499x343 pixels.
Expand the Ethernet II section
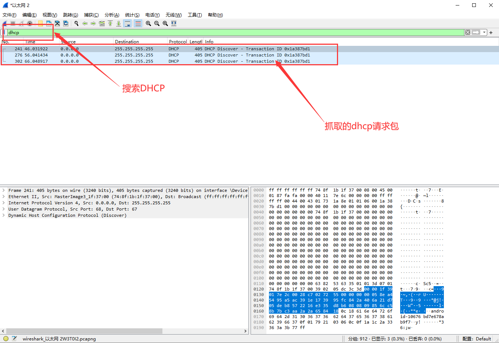(x=4, y=197)
